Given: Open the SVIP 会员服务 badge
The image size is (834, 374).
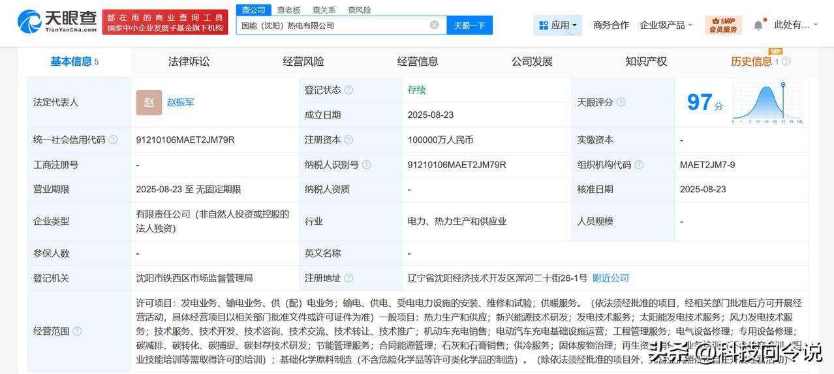Looking at the screenshot, I should [723, 25].
